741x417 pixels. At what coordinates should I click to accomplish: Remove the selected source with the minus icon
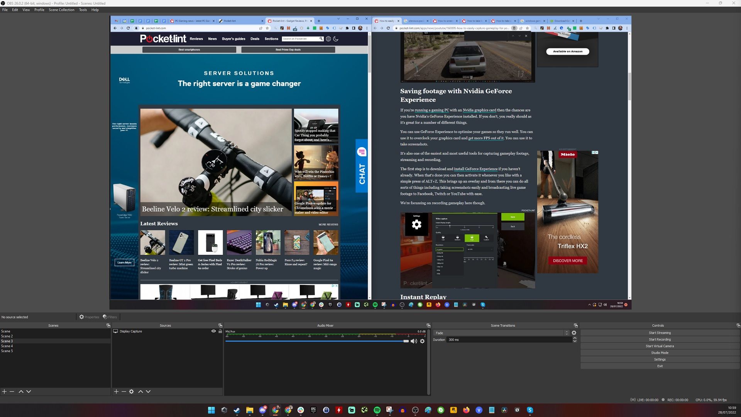click(124, 392)
